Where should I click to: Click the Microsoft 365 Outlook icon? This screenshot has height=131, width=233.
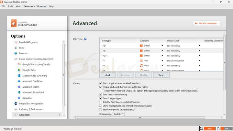[19, 76]
